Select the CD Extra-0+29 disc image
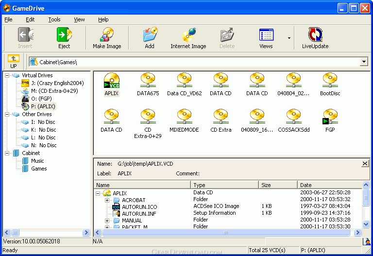373x256 pixels. pos(148,124)
